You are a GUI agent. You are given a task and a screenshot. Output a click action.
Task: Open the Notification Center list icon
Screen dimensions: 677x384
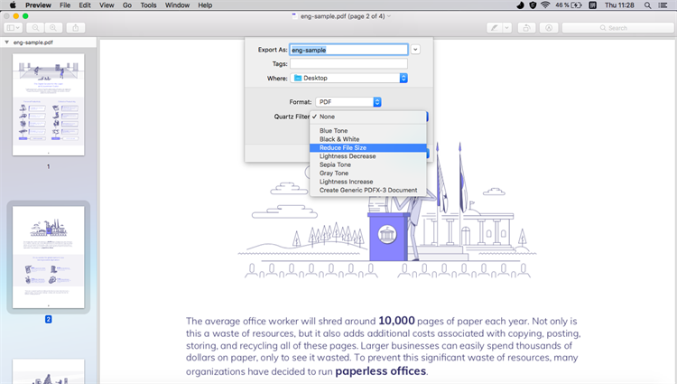coord(663,5)
